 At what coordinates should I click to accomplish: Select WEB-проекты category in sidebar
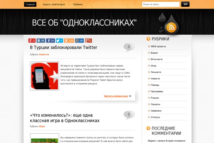point(158,46)
